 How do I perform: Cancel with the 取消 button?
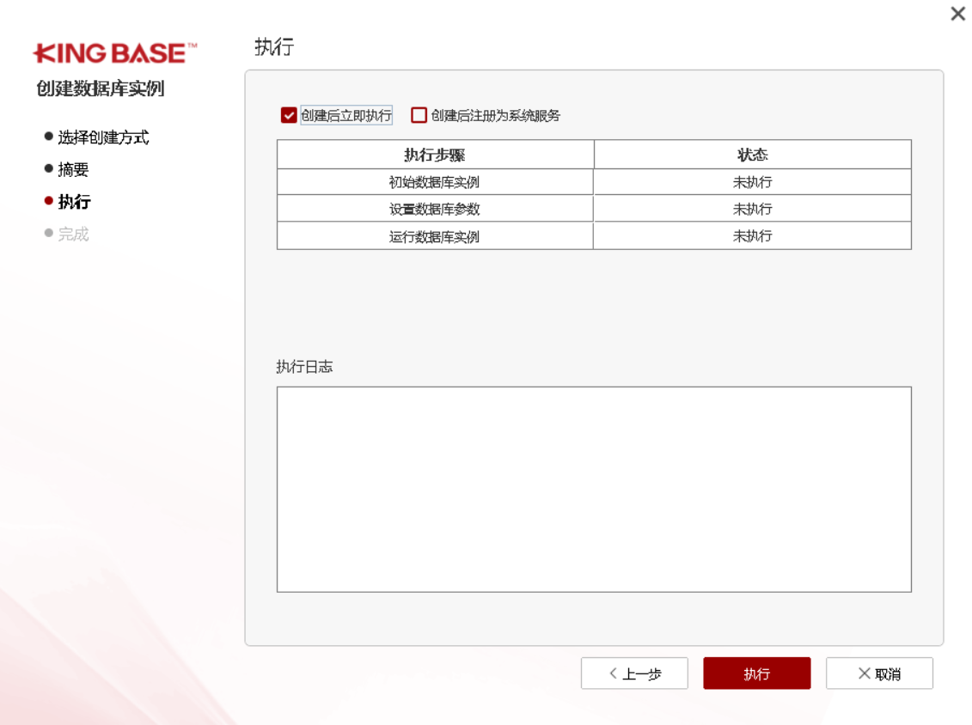(879, 673)
